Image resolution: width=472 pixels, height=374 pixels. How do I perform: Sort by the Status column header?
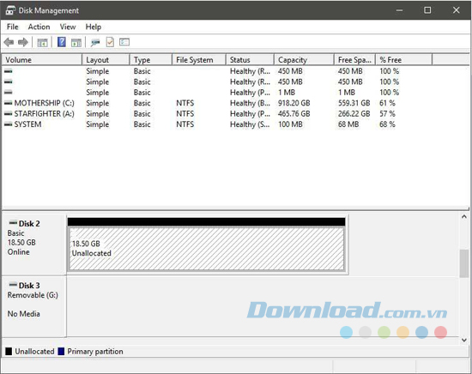(250, 60)
